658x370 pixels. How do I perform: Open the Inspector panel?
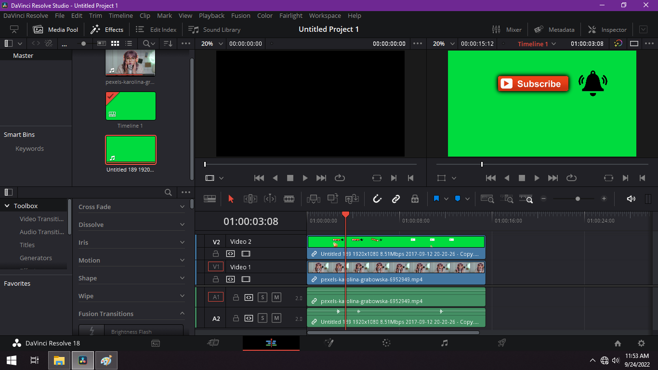(x=607, y=29)
